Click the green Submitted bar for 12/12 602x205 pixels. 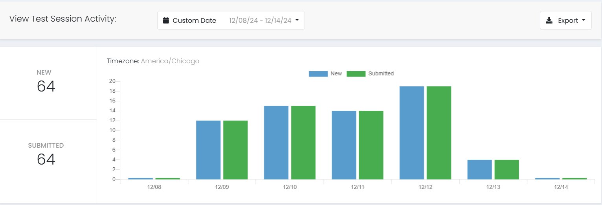point(439,133)
